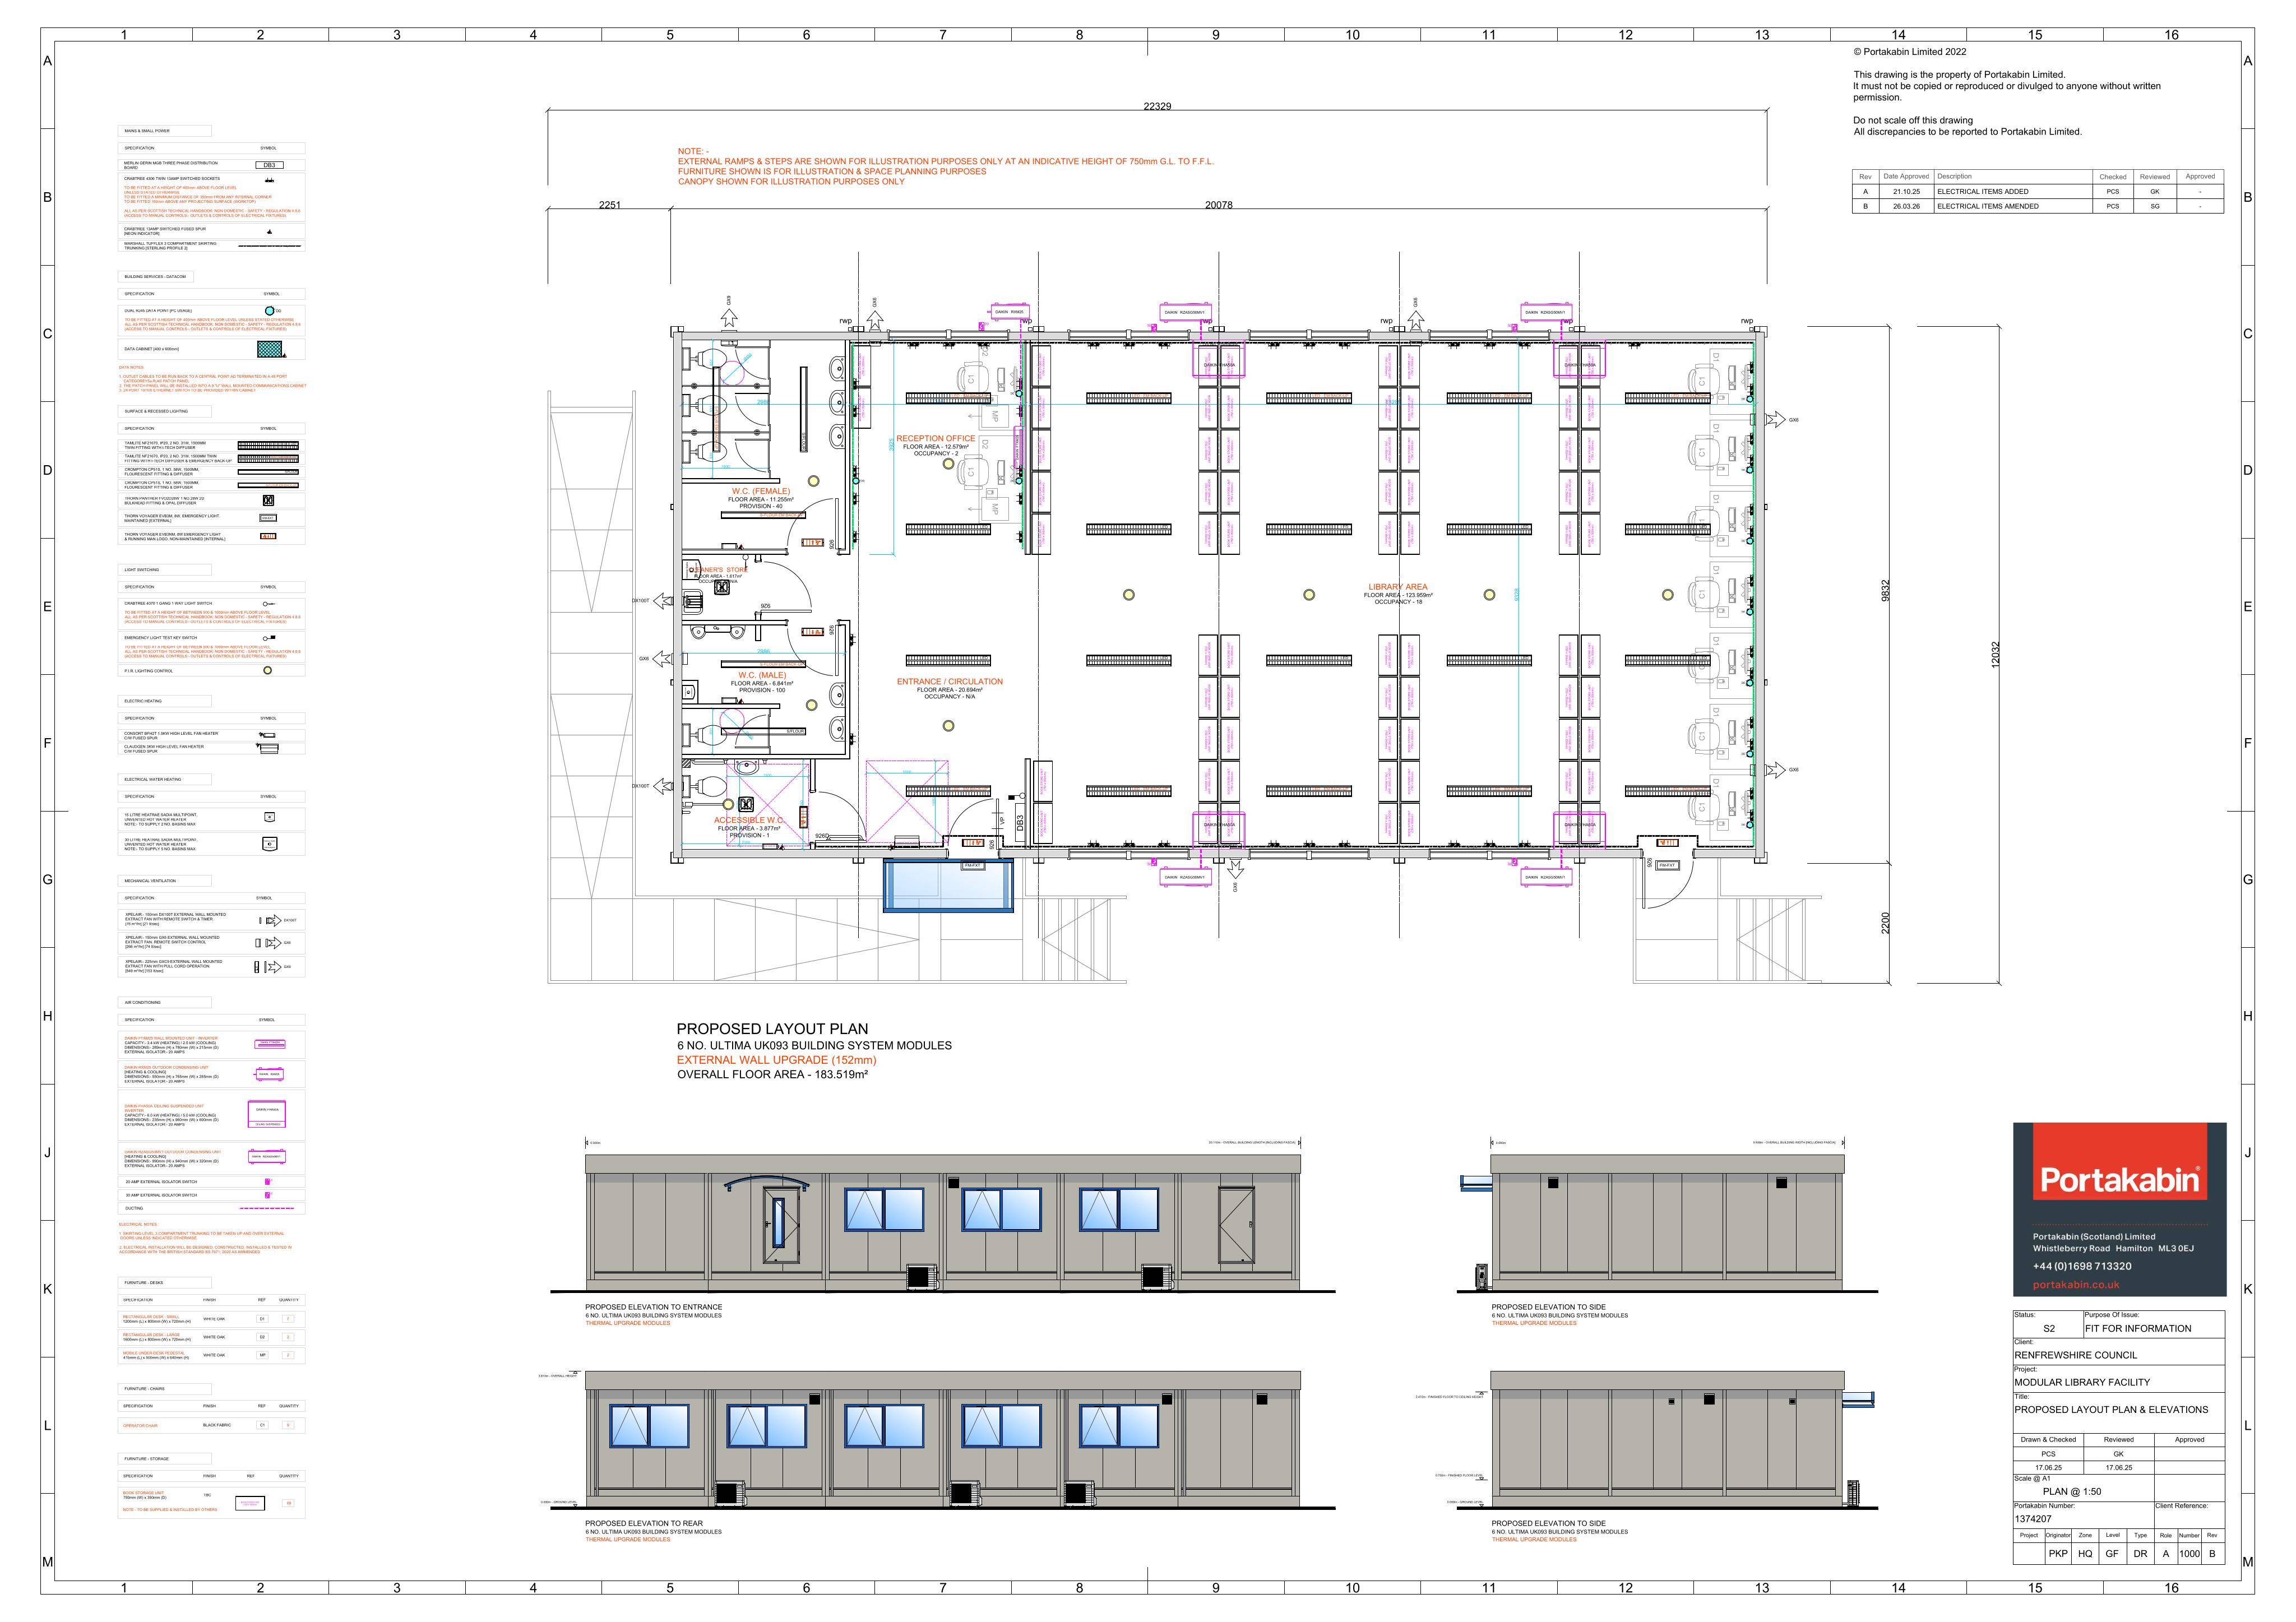Select the Thorn Panther bulkhead fitting symbol
The width and height of the screenshot is (2296, 1622).
pos(268,500)
